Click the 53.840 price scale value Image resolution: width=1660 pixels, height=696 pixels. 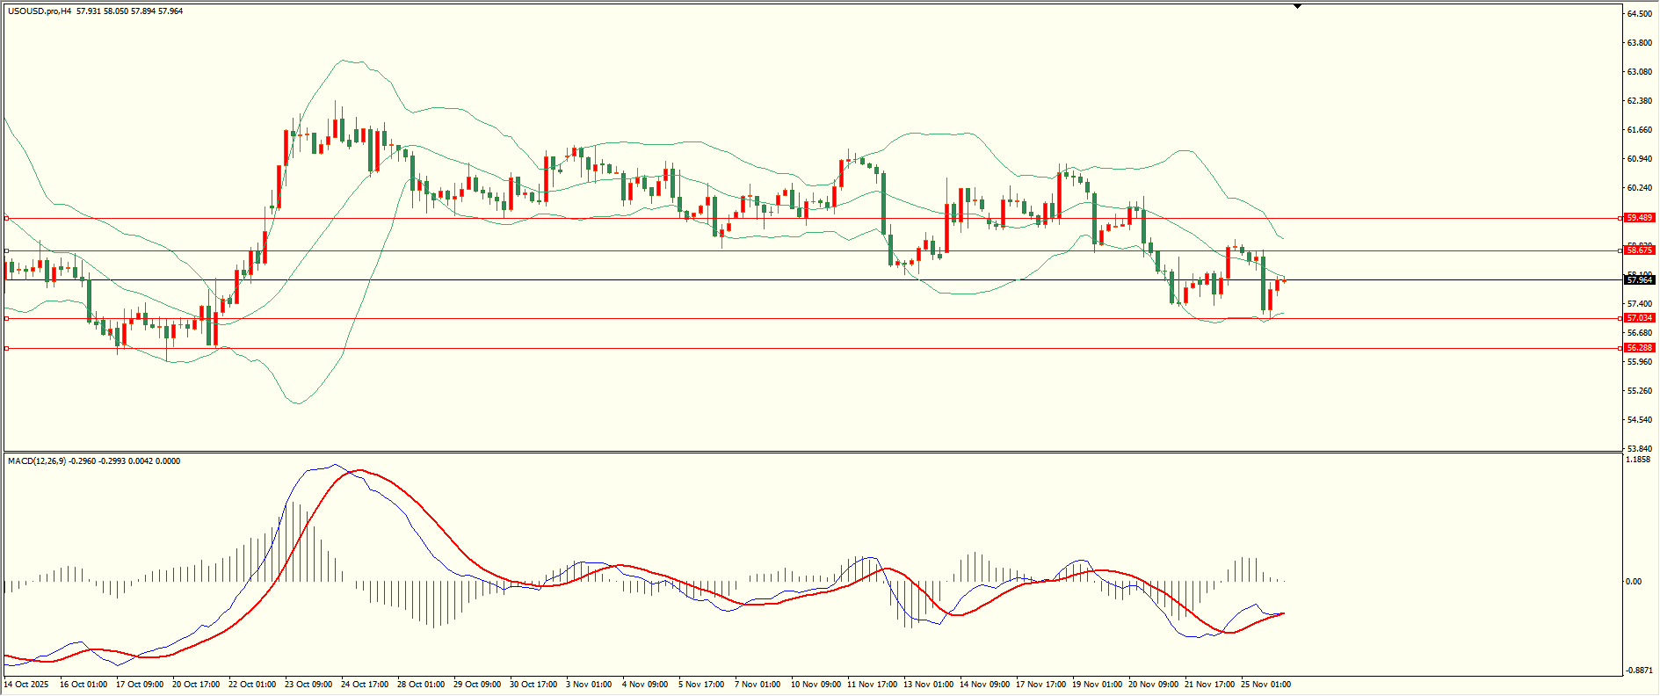[x=1639, y=448]
